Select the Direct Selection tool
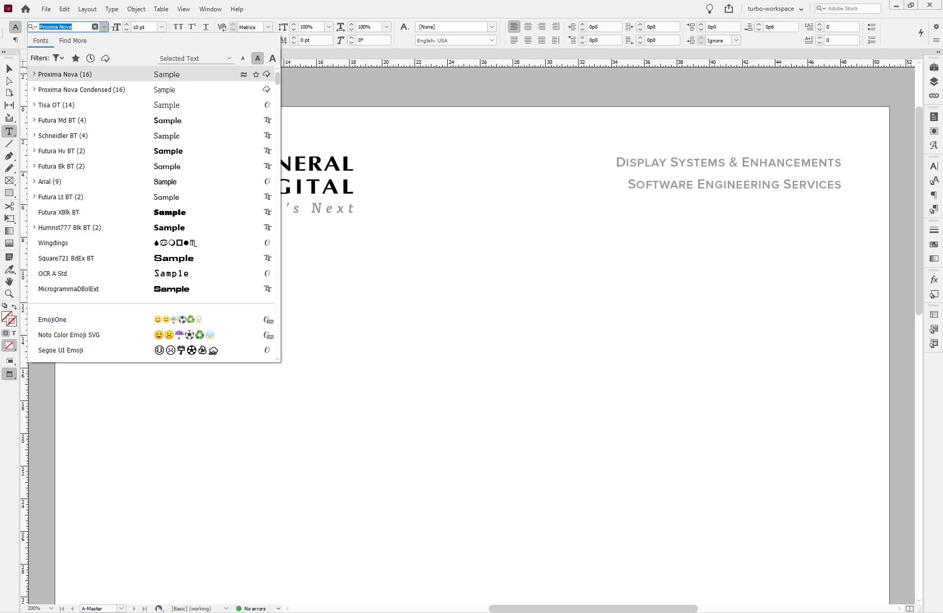The width and height of the screenshot is (943, 613). [9, 81]
